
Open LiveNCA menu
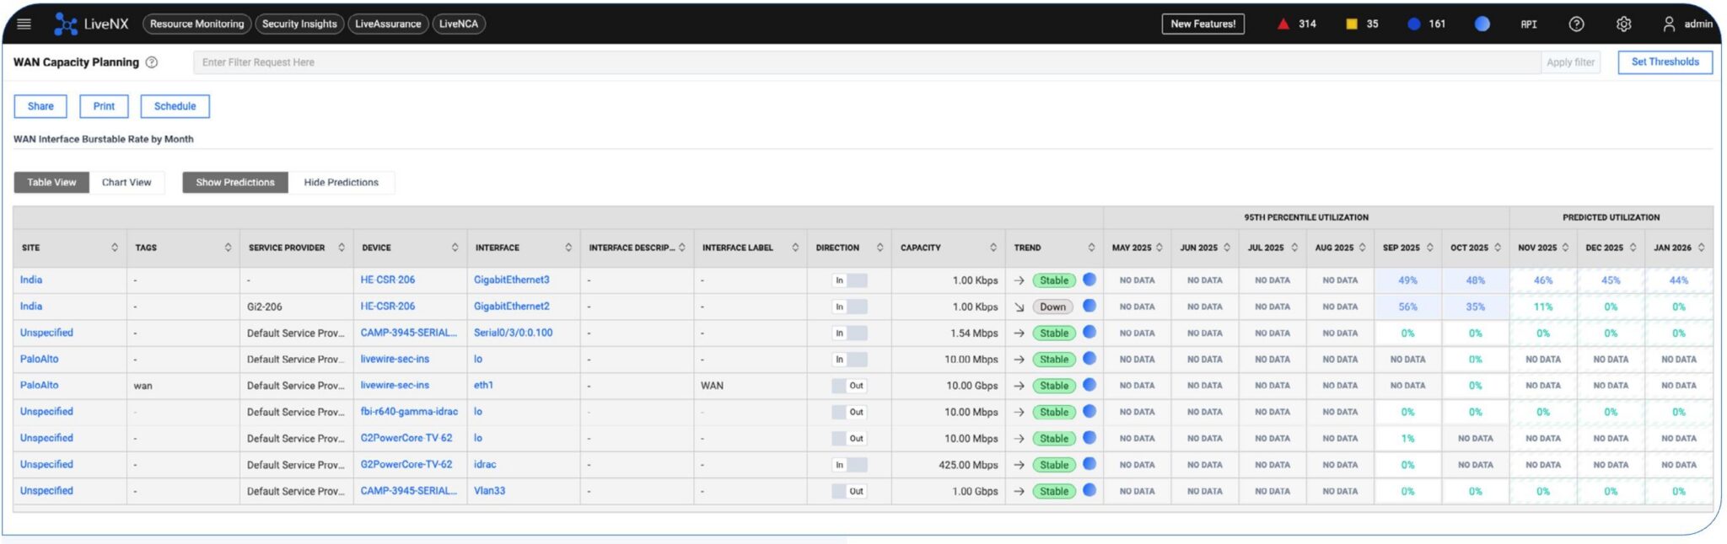click(459, 24)
